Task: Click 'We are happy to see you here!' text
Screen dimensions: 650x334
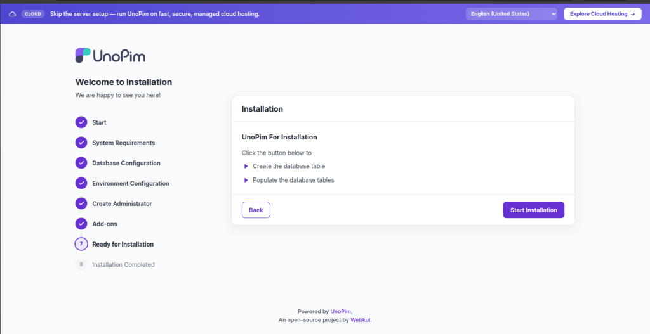Action: pos(117,95)
